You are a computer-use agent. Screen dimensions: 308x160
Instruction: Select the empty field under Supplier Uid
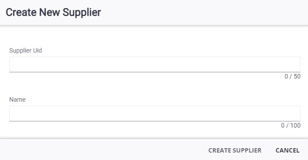(155, 64)
